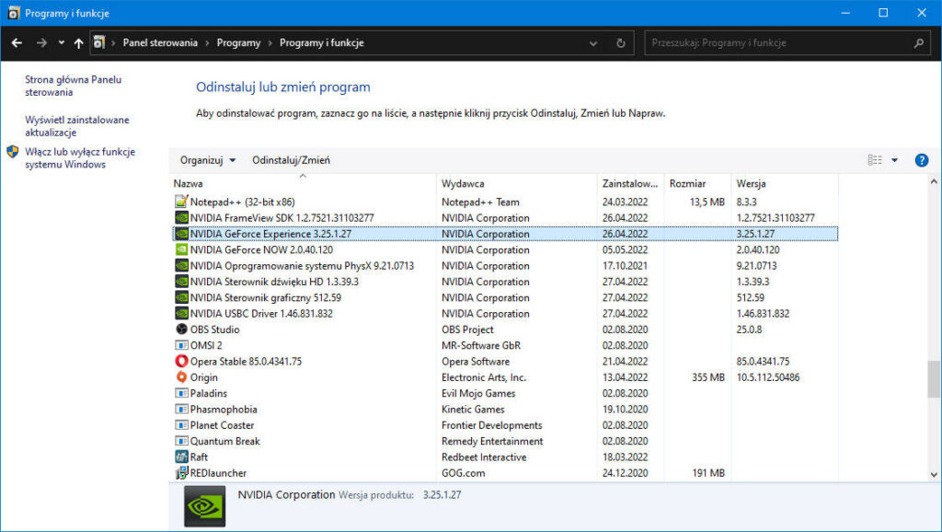Click the list's vertical scrollbar thumb
This screenshot has height=532, width=942.
[x=933, y=378]
